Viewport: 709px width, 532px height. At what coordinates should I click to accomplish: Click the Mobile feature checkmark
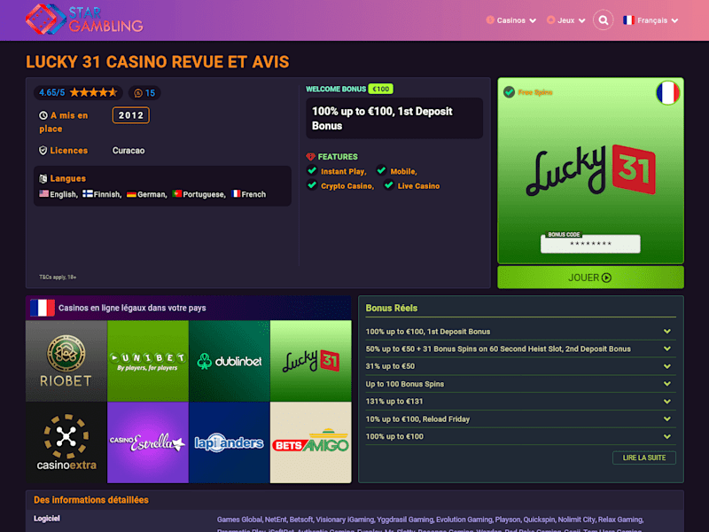[381, 170]
